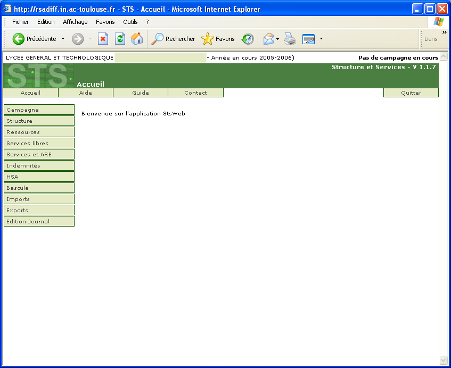Minimize the Internet Explorer window
Viewport: 451px width, 368px height.
coord(417,9)
